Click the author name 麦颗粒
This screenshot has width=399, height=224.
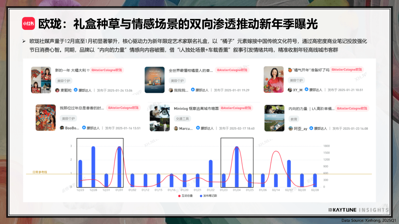(66, 90)
